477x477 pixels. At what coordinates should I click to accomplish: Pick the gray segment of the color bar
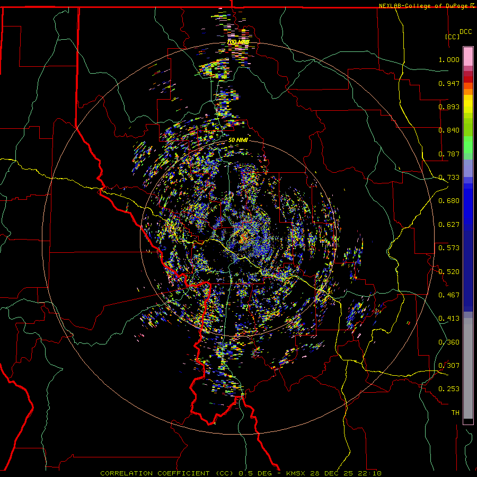468,368
